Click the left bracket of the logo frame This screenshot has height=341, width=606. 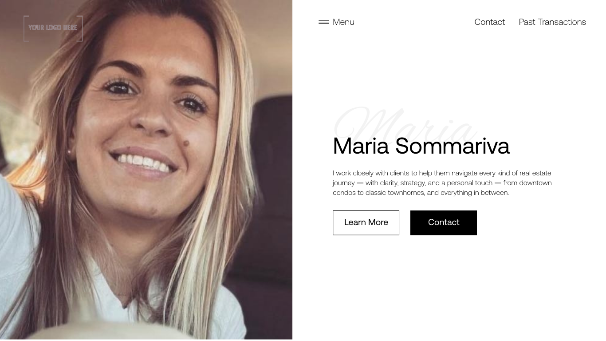(x=26, y=28)
